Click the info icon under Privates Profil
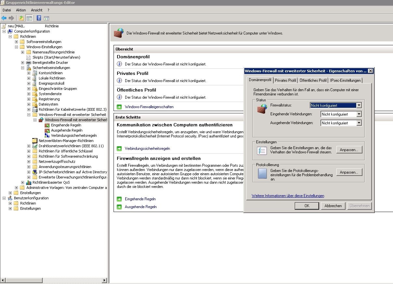This screenshot has height=284, width=393. [x=119, y=80]
